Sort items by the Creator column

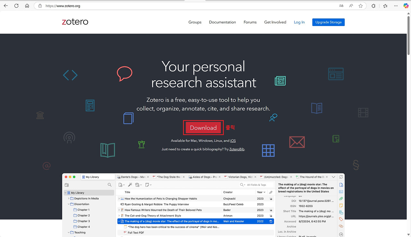pos(228,192)
